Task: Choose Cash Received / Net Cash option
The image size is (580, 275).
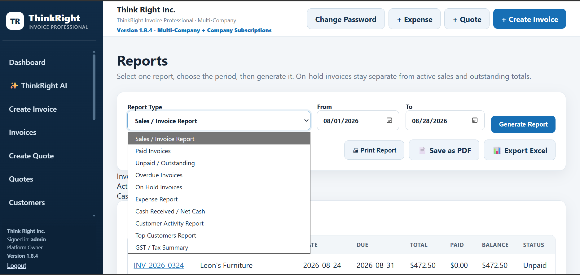Action: (x=219, y=211)
